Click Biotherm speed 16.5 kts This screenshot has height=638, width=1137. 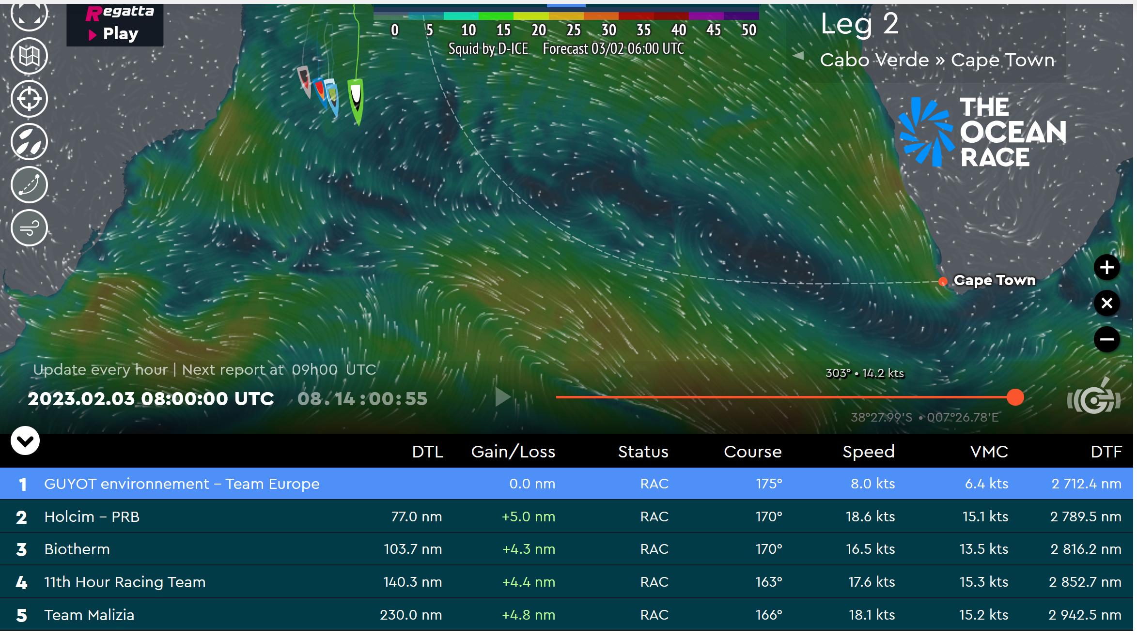pos(871,549)
